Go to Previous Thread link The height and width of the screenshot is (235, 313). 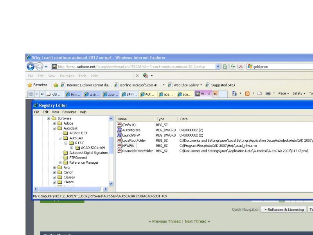[166, 221]
